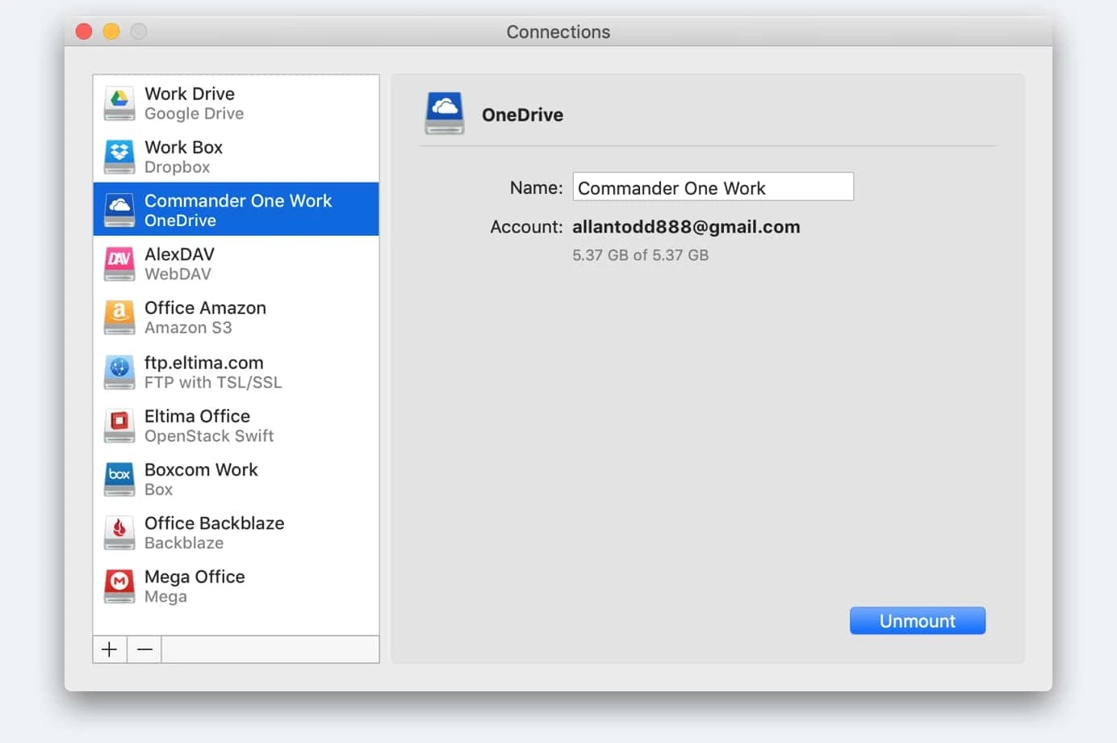This screenshot has width=1117, height=743.
Task: Remove selected connection with minus button
Action: [x=144, y=649]
